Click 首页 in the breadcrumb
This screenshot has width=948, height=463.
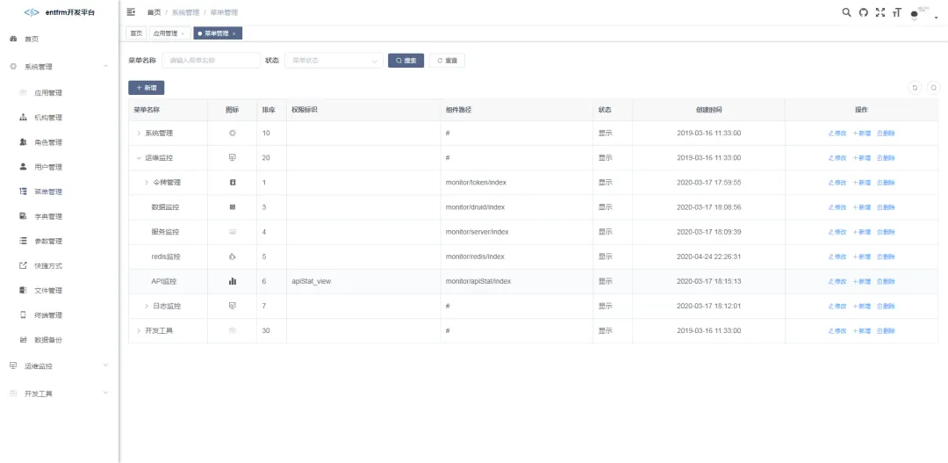click(154, 12)
